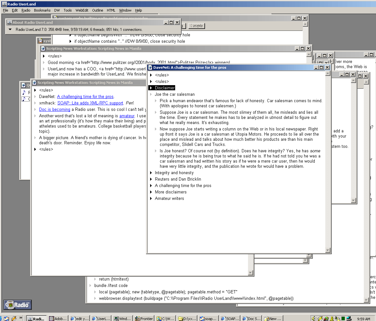Click the Radio UserLand app menu icon
The height and width of the screenshot is (321, 376).
[4, 4]
